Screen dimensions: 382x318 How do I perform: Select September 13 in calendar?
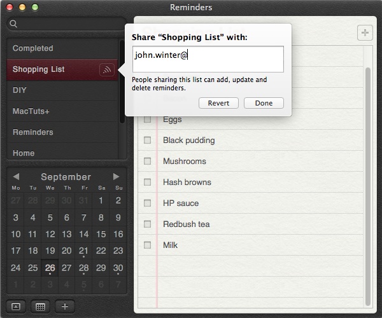66,234
